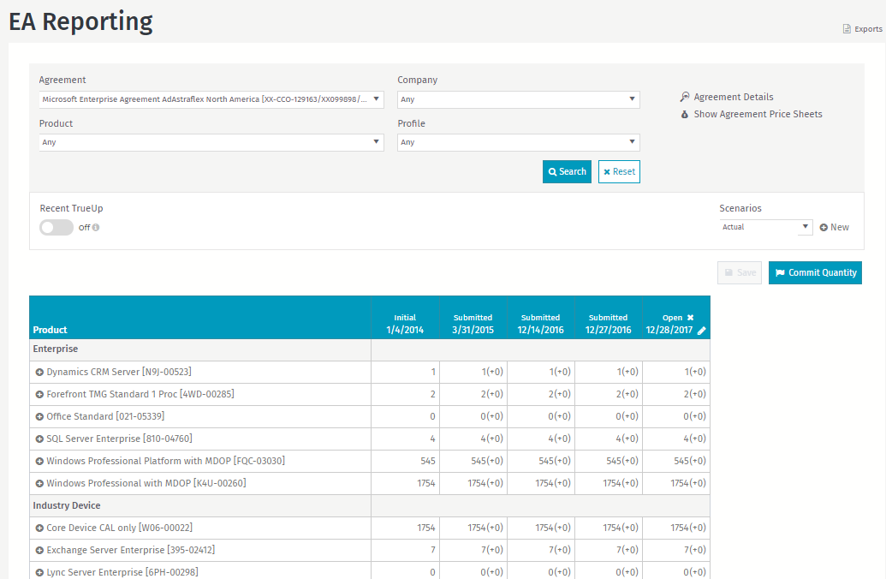
Task: Open the Product filter dropdown
Action: pos(211,142)
